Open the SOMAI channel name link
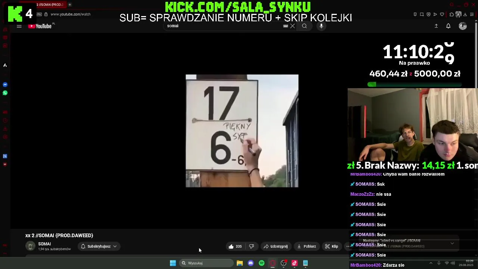478x269 pixels. click(44, 244)
